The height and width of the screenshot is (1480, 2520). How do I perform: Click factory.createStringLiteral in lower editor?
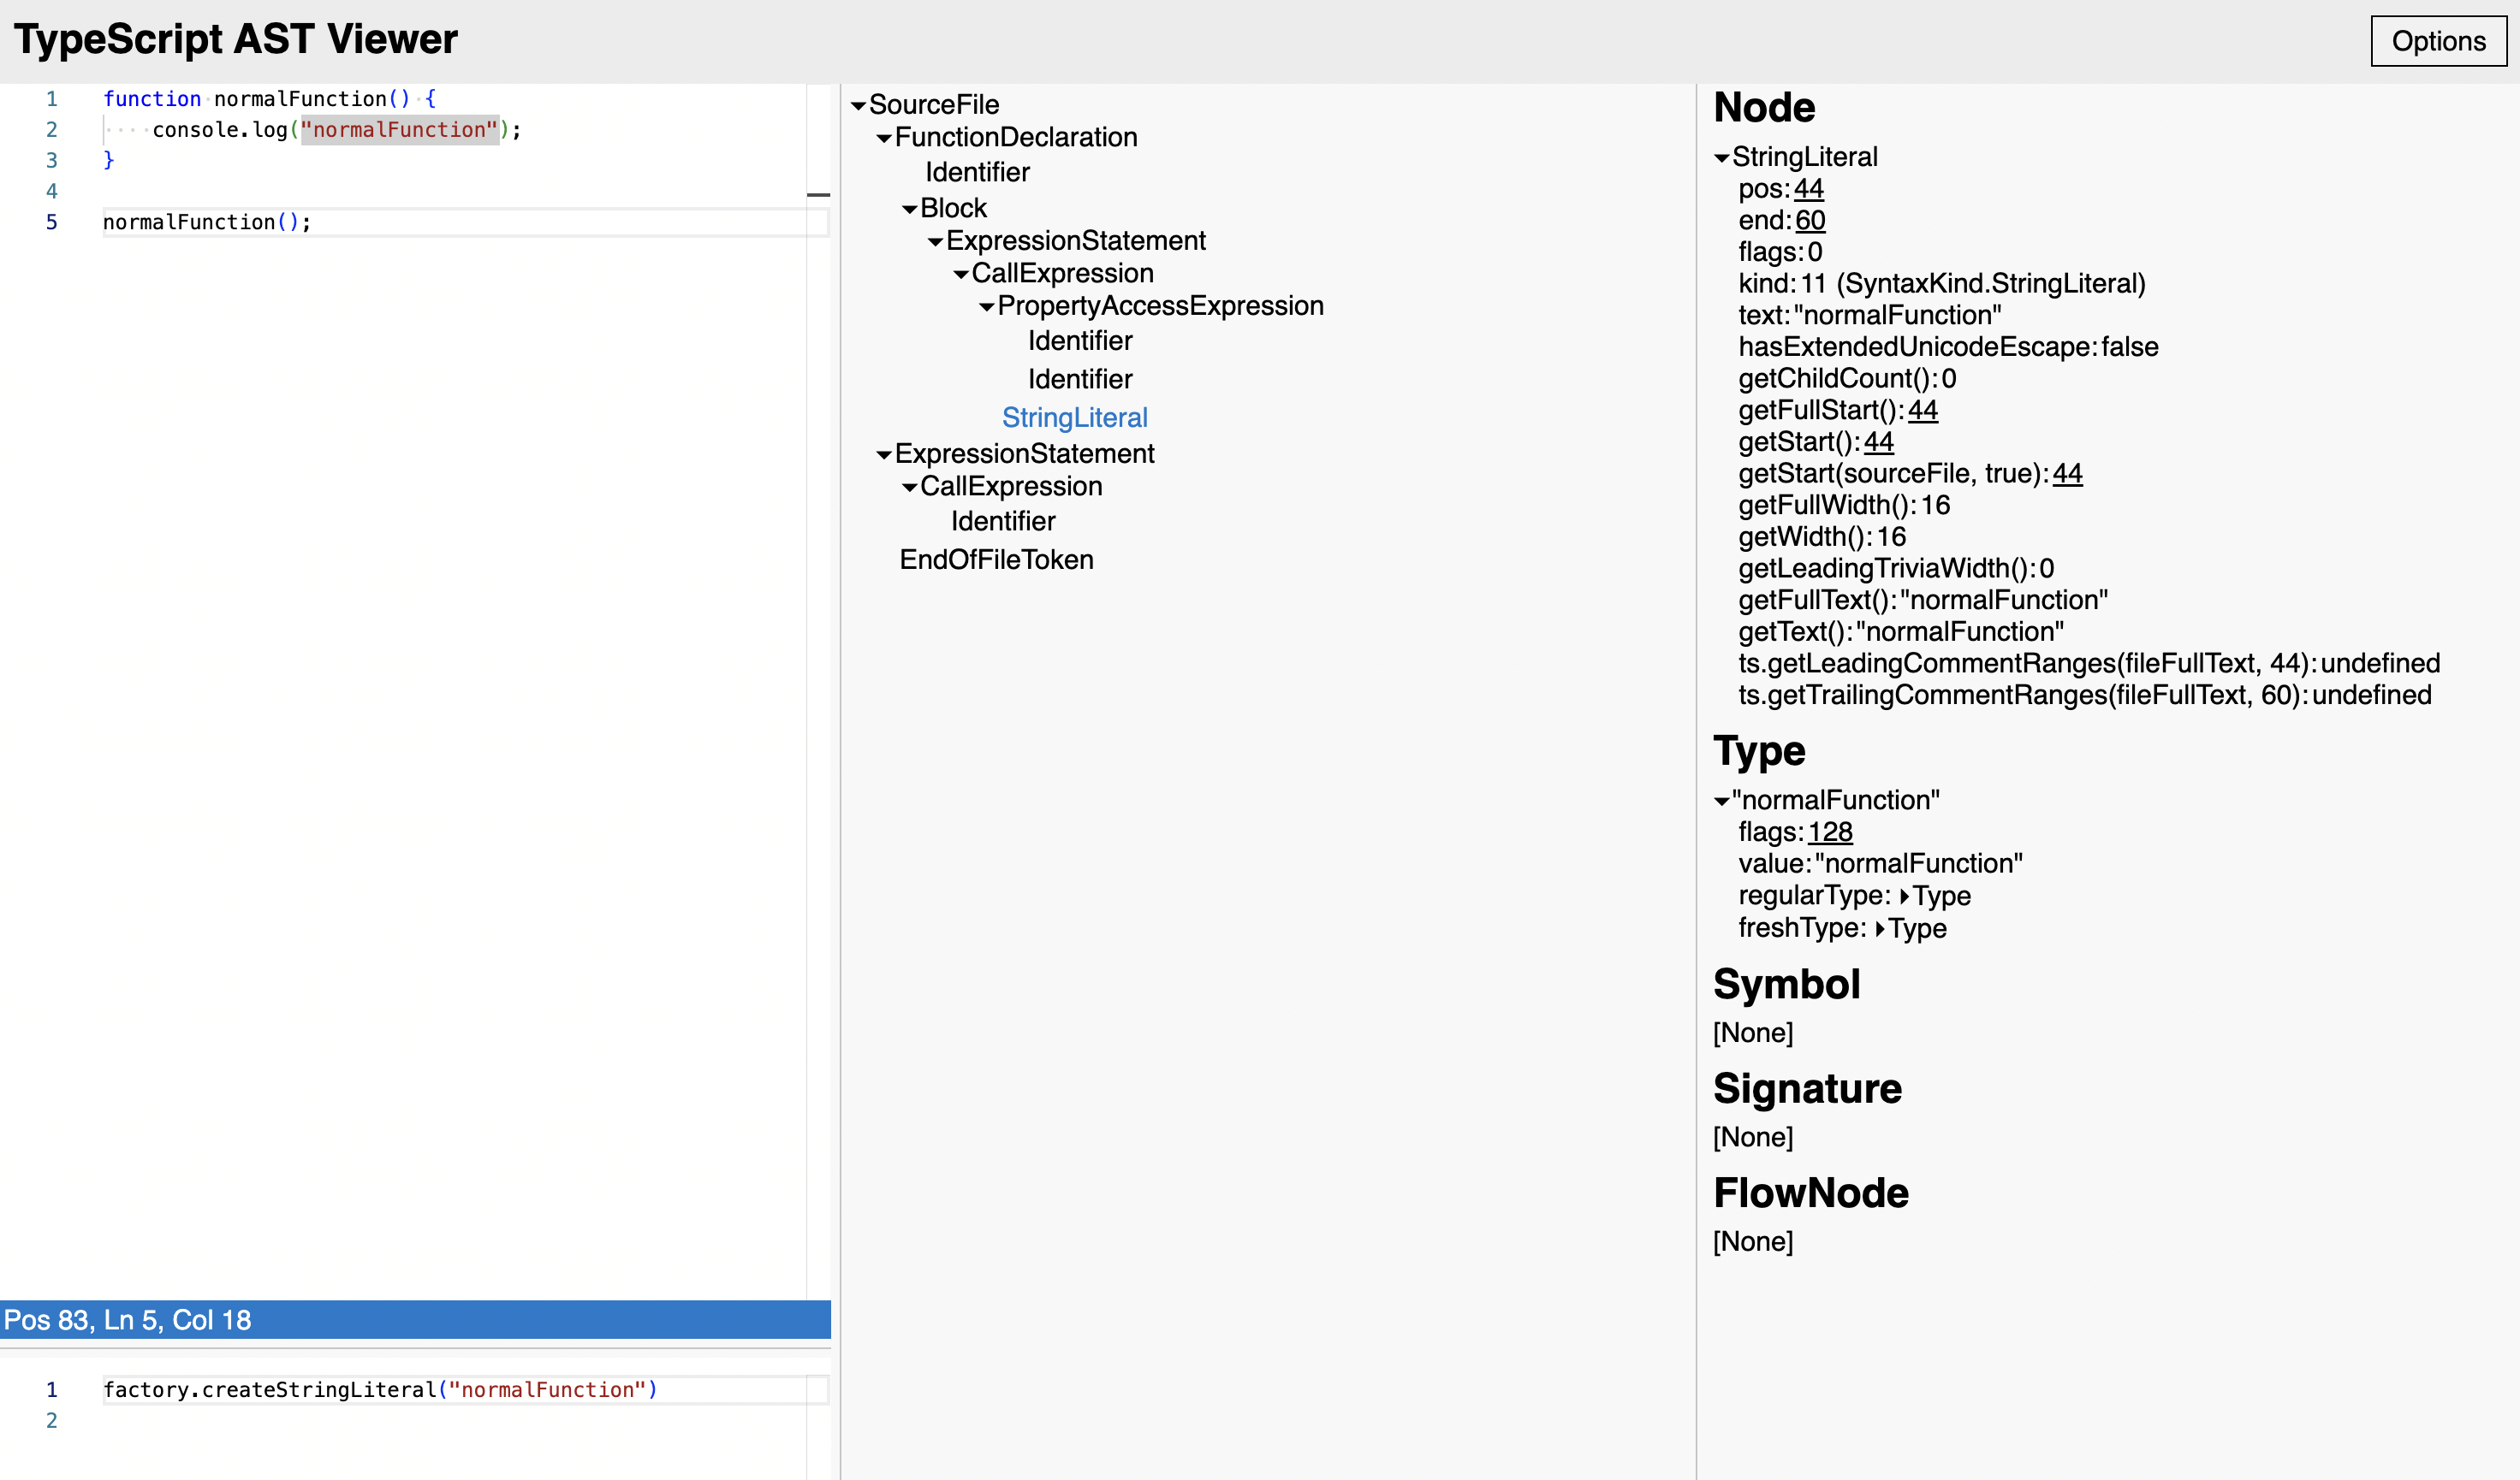point(270,1390)
